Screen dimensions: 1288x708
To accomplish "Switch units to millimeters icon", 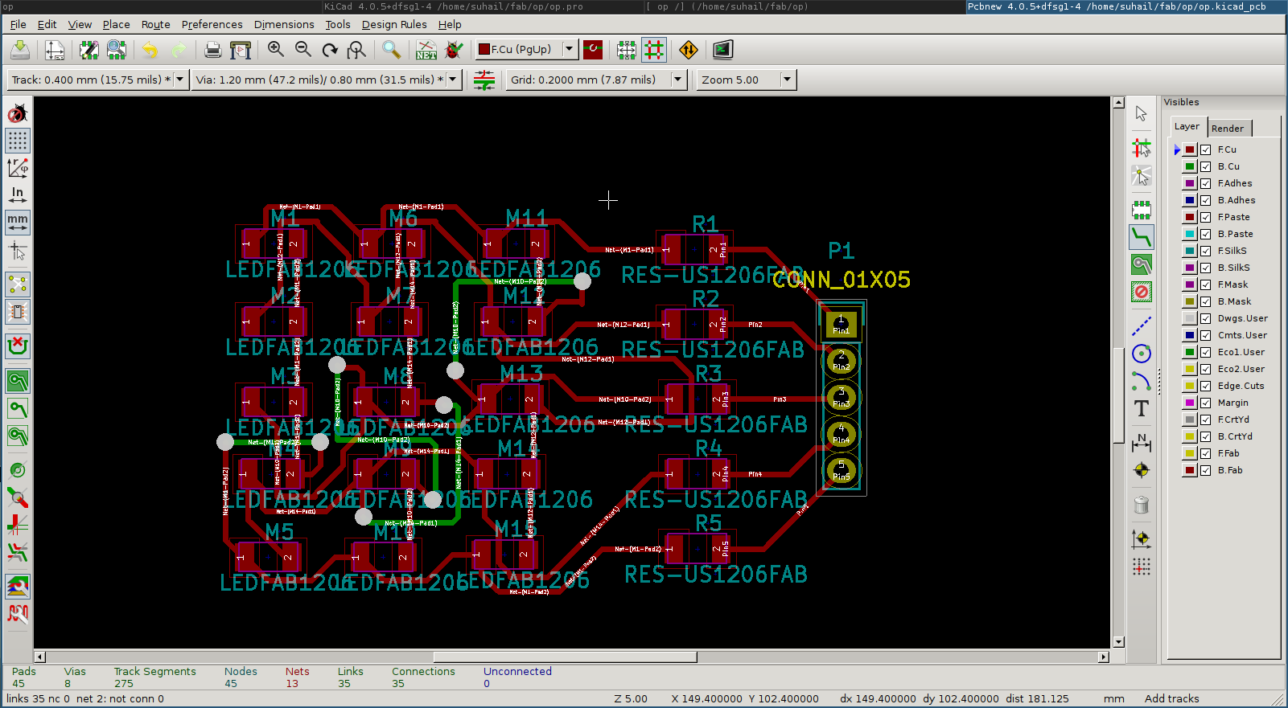I will click(18, 222).
